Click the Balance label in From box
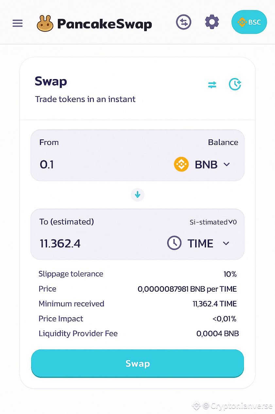This screenshot has height=414, width=275. click(x=223, y=142)
